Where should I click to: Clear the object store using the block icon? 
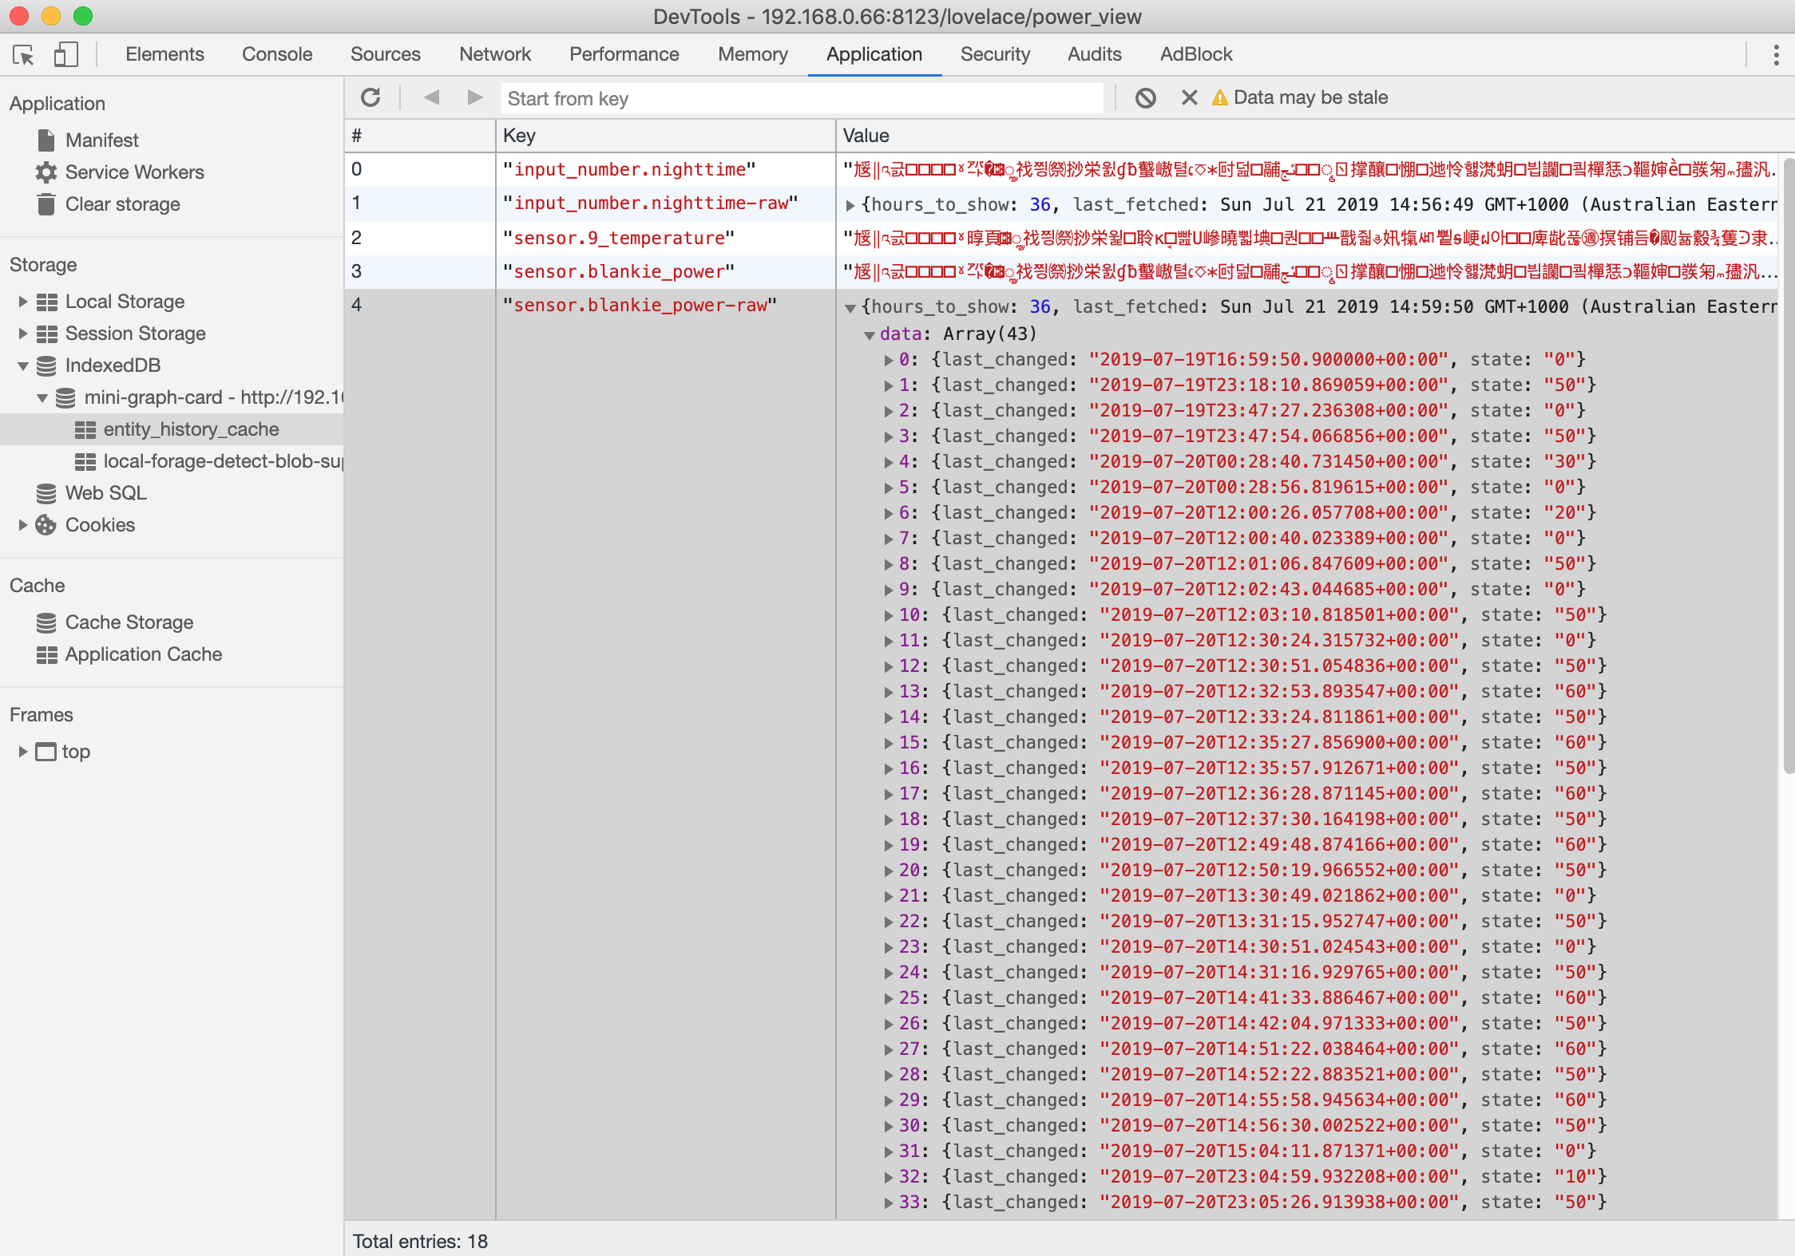click(x=1146, y=97)
